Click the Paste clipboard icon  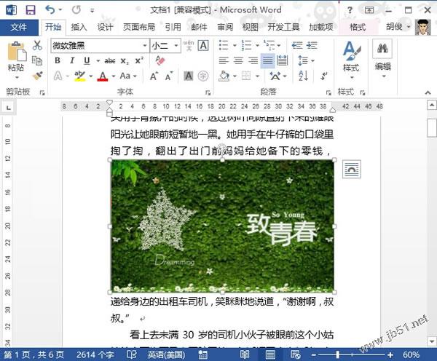[17, 51]
